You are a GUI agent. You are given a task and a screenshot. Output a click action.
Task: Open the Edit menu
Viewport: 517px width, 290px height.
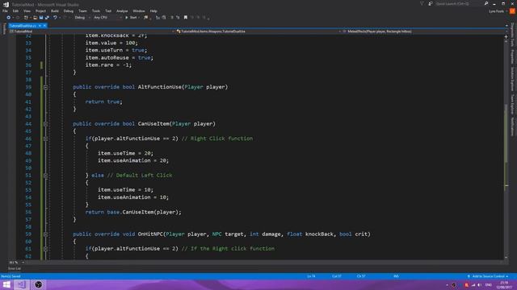(x=15, y=11)
